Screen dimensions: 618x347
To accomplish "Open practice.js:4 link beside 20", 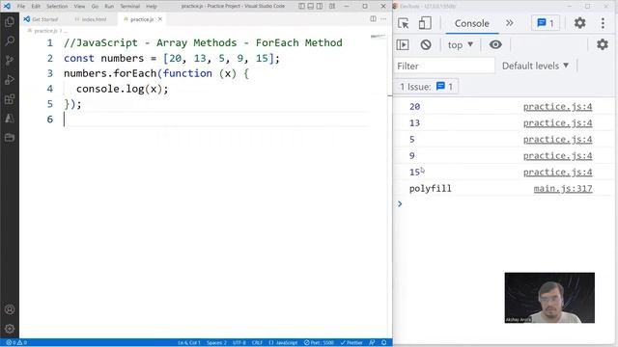I will pos(558,107).
